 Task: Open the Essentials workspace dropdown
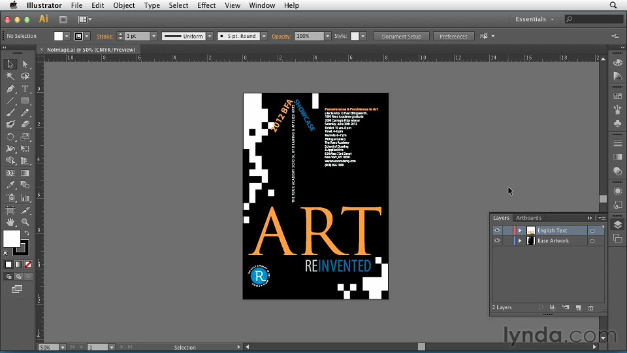click(x=534, y=20)
